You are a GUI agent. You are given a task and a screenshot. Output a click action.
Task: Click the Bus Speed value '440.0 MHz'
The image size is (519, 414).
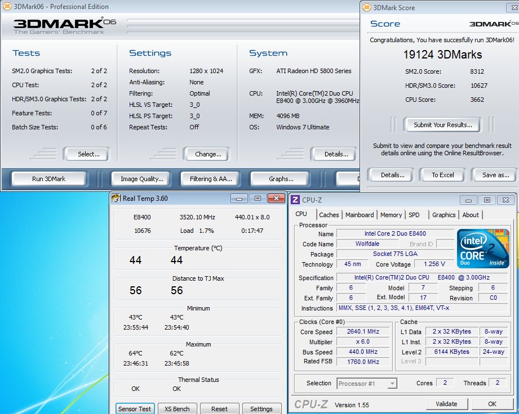pyautogui.click(x=363, y=352)
